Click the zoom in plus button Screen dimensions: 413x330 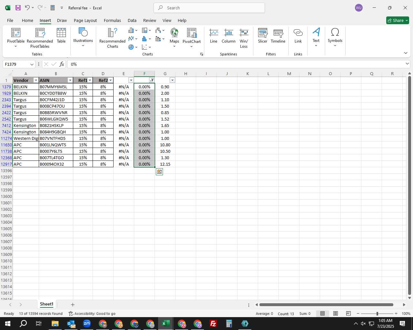click(x=396, y=314)
